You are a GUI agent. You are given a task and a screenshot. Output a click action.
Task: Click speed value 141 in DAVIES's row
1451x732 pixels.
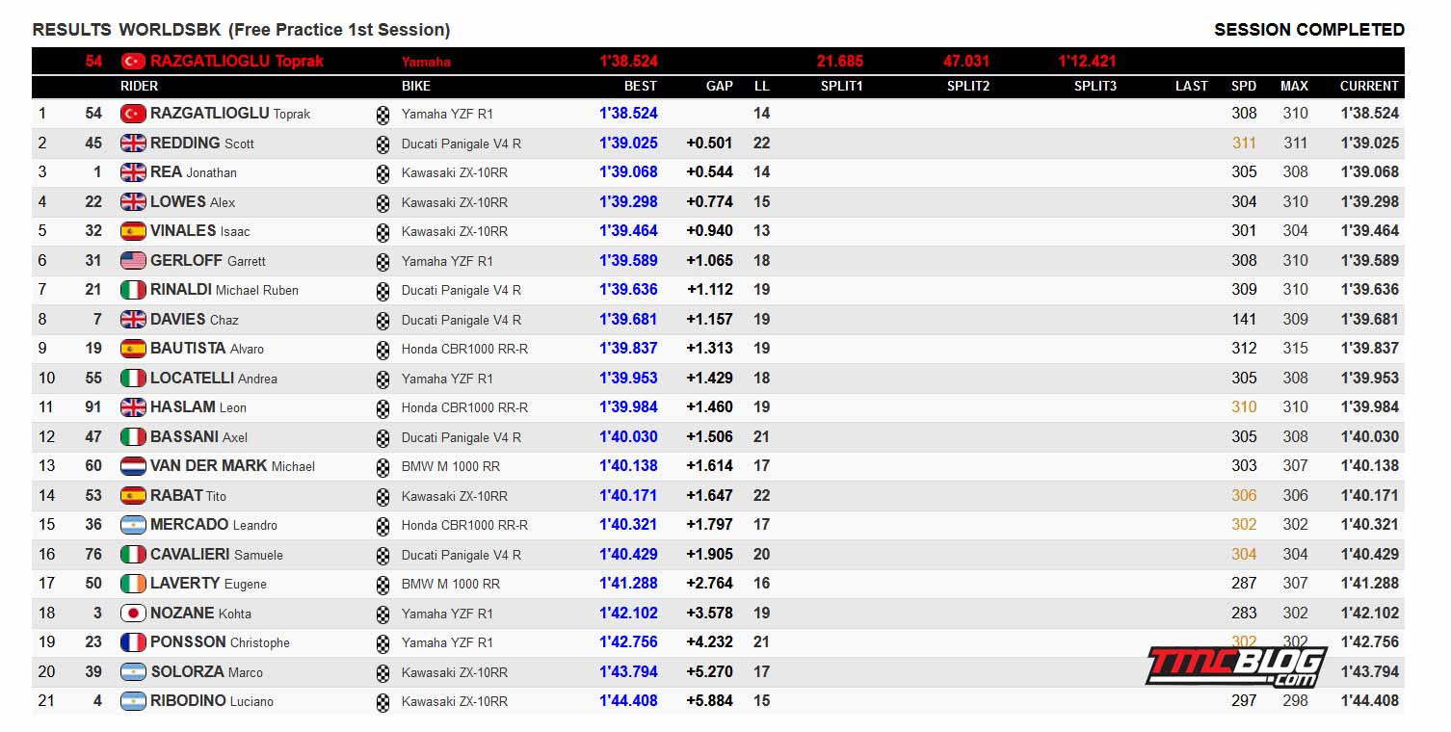point(1244,319)
